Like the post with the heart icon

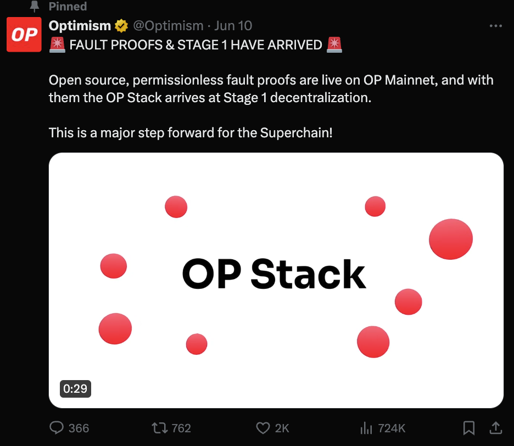264,428
